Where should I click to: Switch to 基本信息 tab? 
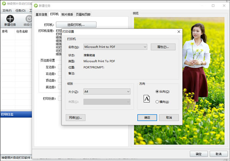point(41,15)
